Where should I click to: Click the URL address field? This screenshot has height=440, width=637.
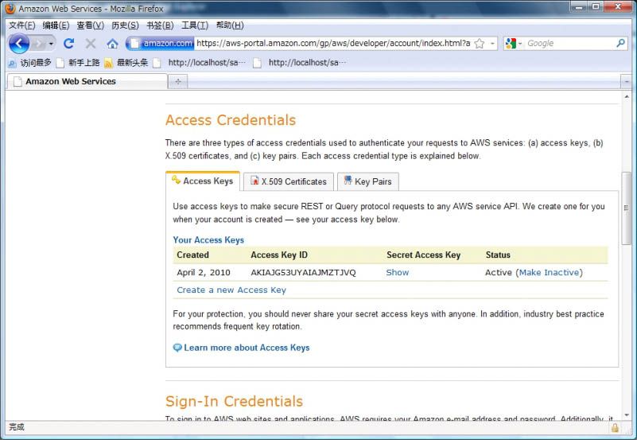(333, 43)
